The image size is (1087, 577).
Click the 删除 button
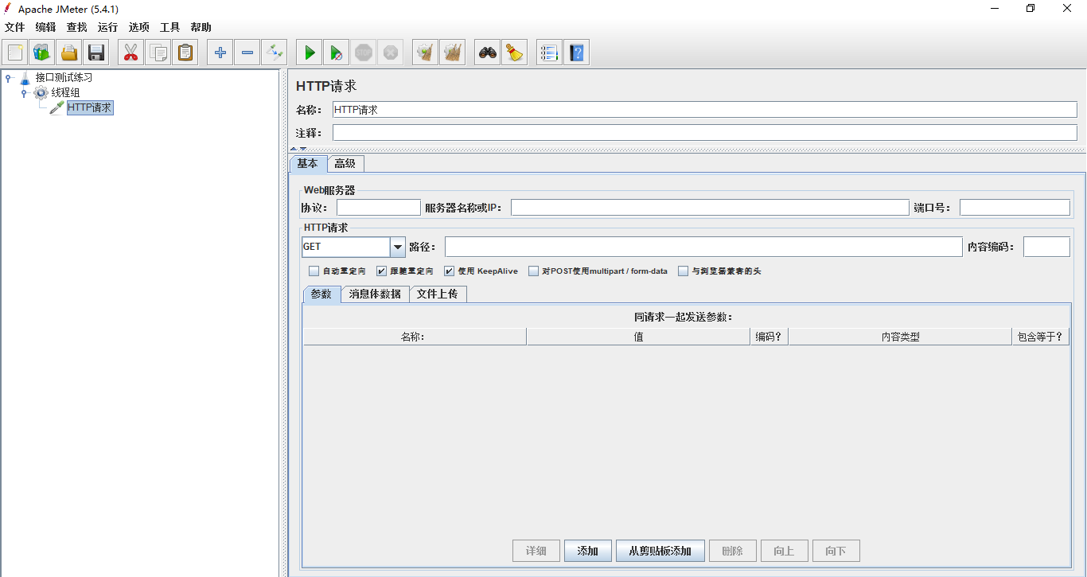pos(733,551)
